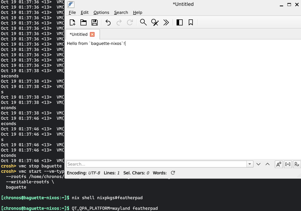Undo the last edit
Screen dimensions: 301x211
pos(108,22)
